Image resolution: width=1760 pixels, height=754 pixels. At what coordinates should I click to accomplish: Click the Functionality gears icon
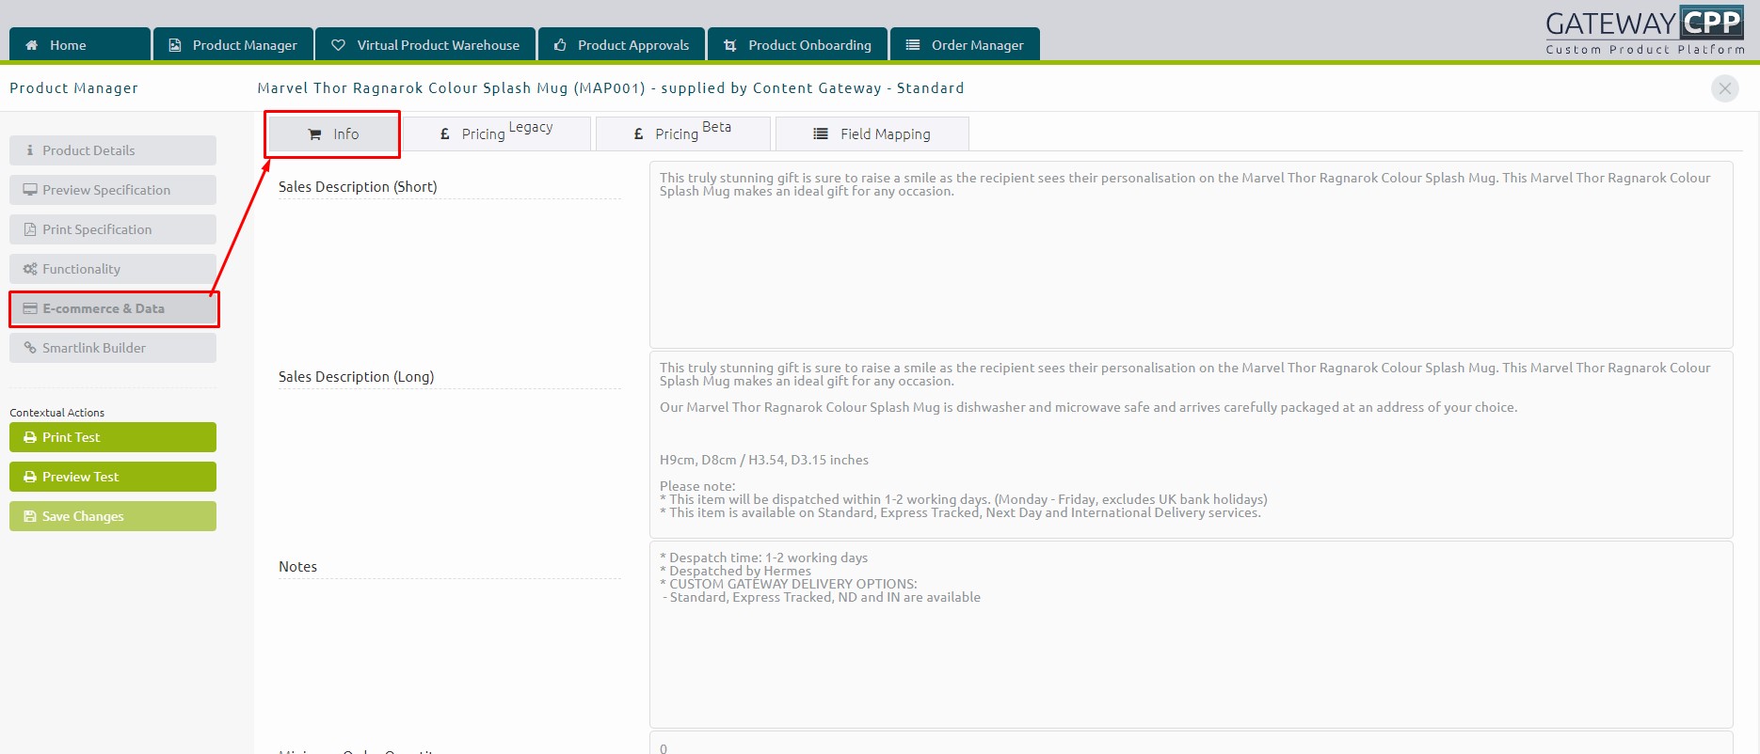tap(30, 269)
